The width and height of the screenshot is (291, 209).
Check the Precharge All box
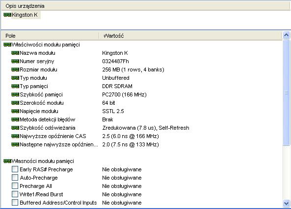pos(15,186)
